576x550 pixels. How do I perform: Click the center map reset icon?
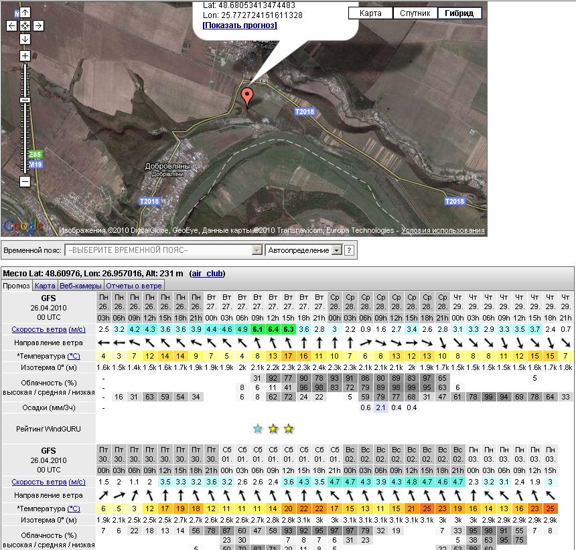[25, 26]
